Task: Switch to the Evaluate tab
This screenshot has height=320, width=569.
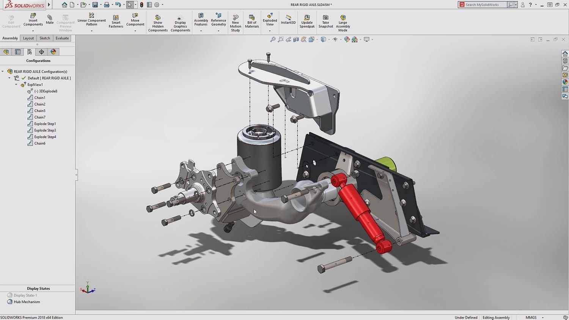Action: tap(62, 38)
